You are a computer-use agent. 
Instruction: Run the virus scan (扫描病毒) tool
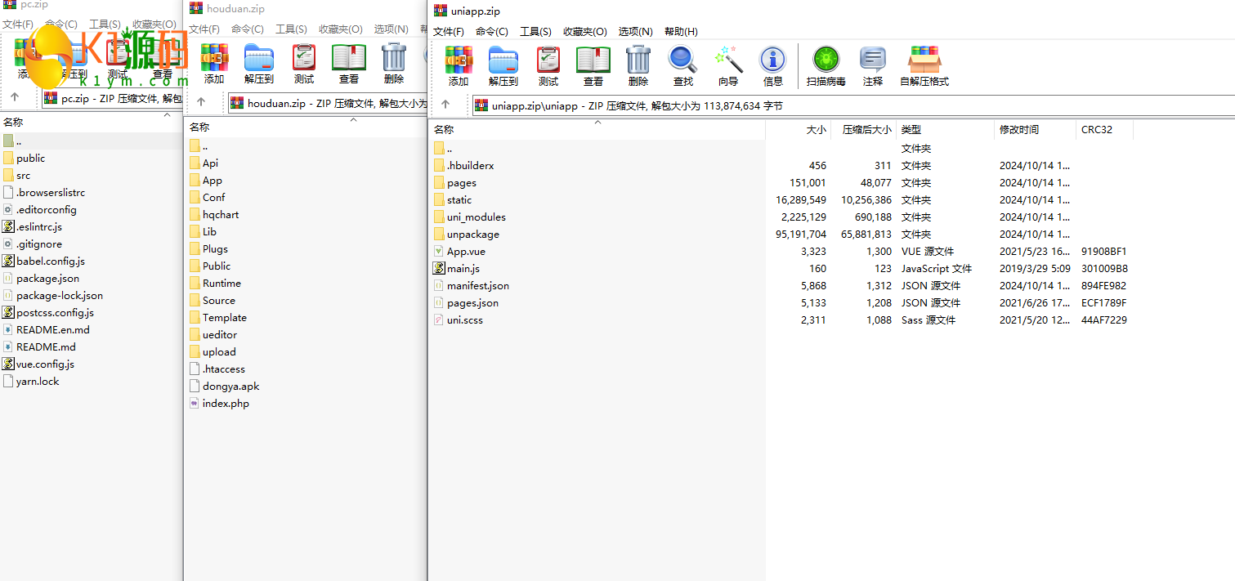pos(826,65)
